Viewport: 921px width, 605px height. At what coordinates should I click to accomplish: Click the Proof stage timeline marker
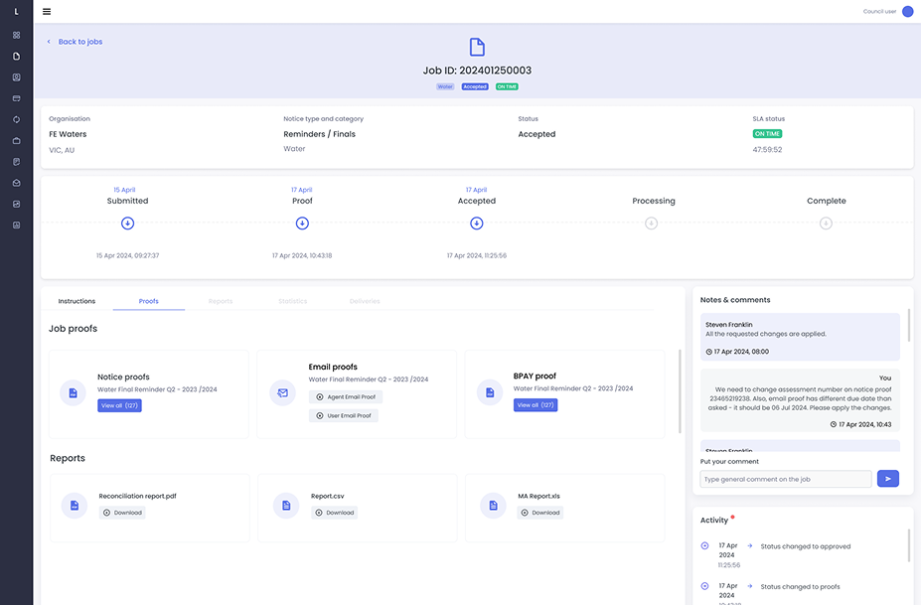point(302,224)
